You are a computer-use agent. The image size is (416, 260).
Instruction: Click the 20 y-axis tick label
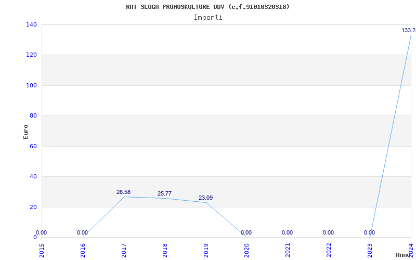33,207
